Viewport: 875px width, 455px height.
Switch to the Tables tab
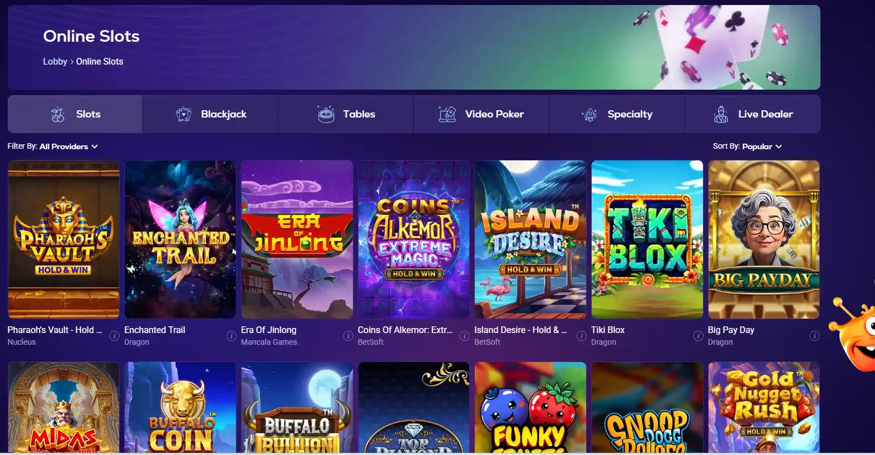346,114
